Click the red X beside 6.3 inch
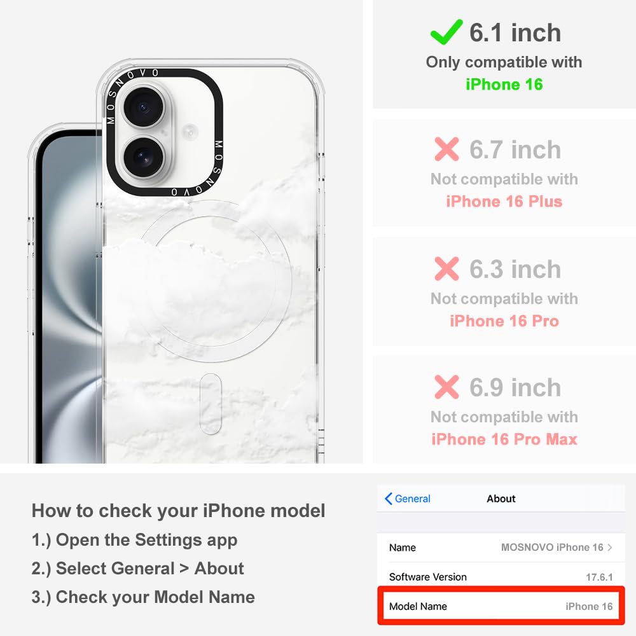 click(446, 268)
